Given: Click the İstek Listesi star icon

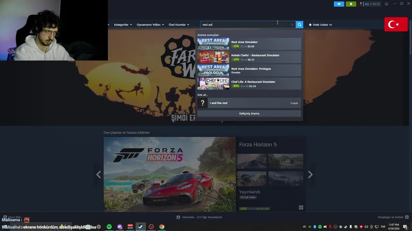Looking at the screenshot, I should click(x=310, y=25).
